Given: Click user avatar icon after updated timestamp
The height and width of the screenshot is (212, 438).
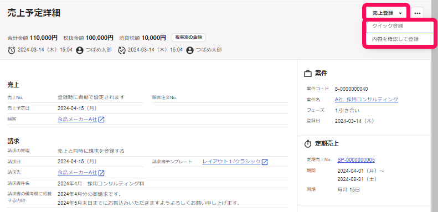Looking at the screenshot, I should click(190, 50).
